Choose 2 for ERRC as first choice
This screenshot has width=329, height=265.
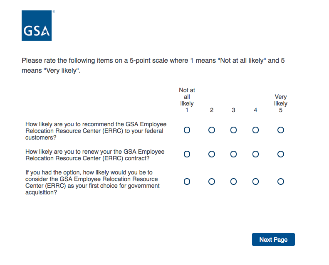(x=212, y=182)
